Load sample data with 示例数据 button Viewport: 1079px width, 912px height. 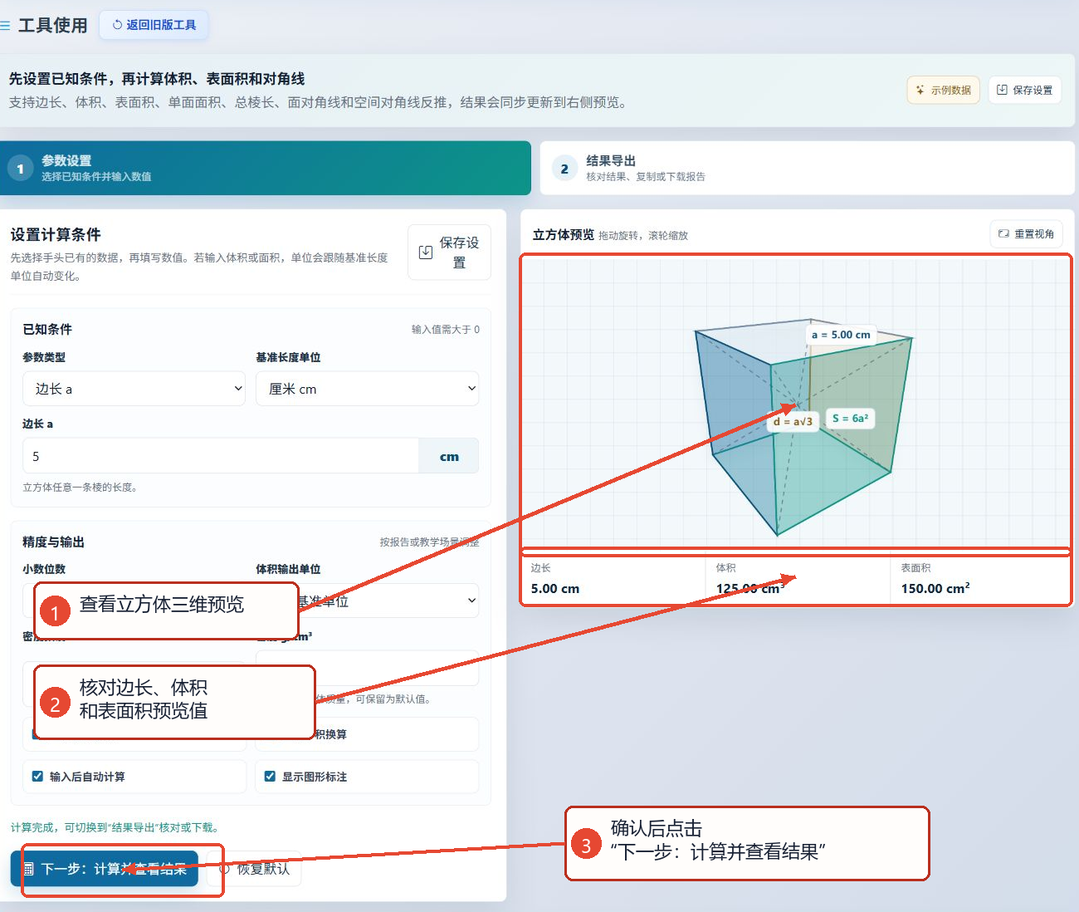[x=943, y=90]
